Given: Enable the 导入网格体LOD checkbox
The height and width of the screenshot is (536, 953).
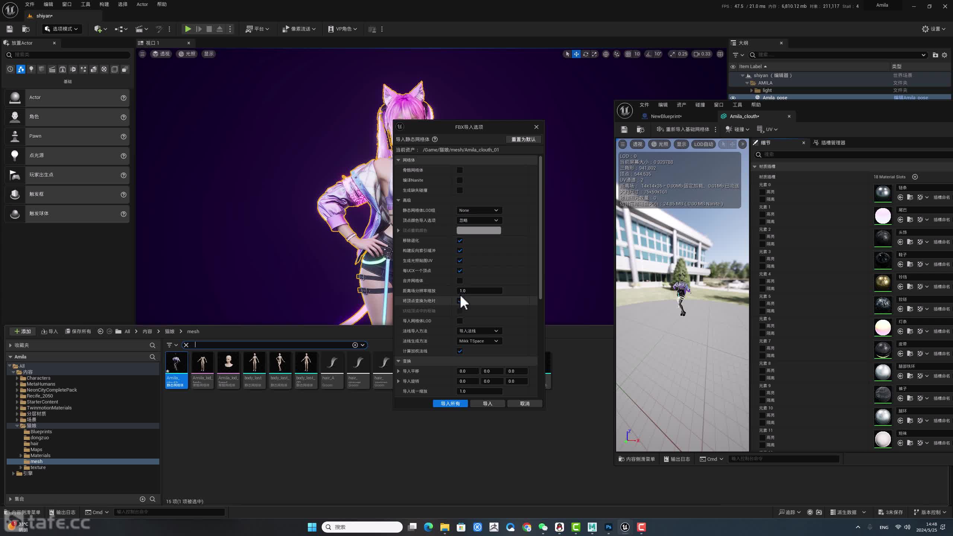Looking at the screenshot, I should [x=460, y=321].
